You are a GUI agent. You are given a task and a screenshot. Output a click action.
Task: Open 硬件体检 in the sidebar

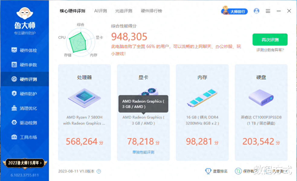point(24,50)
